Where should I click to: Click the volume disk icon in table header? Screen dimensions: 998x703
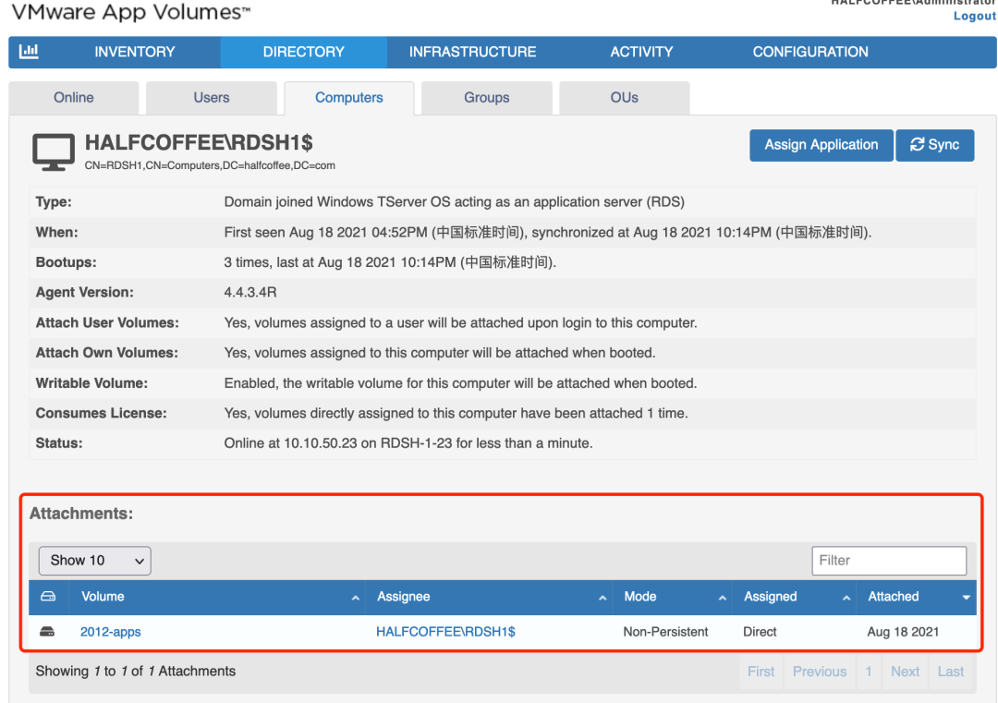(x=48, y=597)
